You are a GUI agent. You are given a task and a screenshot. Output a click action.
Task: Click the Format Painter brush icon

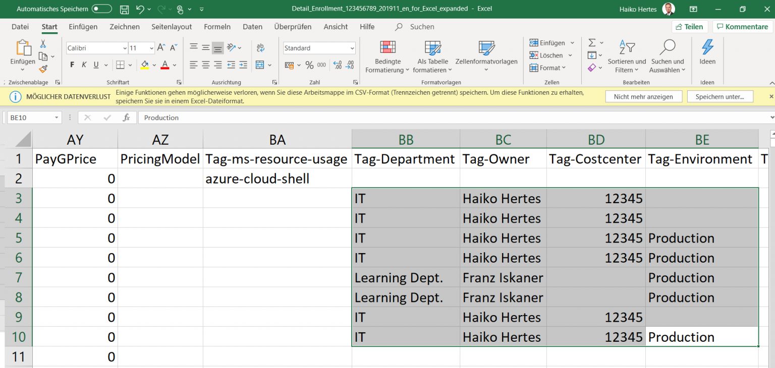(x=43, y=69)
